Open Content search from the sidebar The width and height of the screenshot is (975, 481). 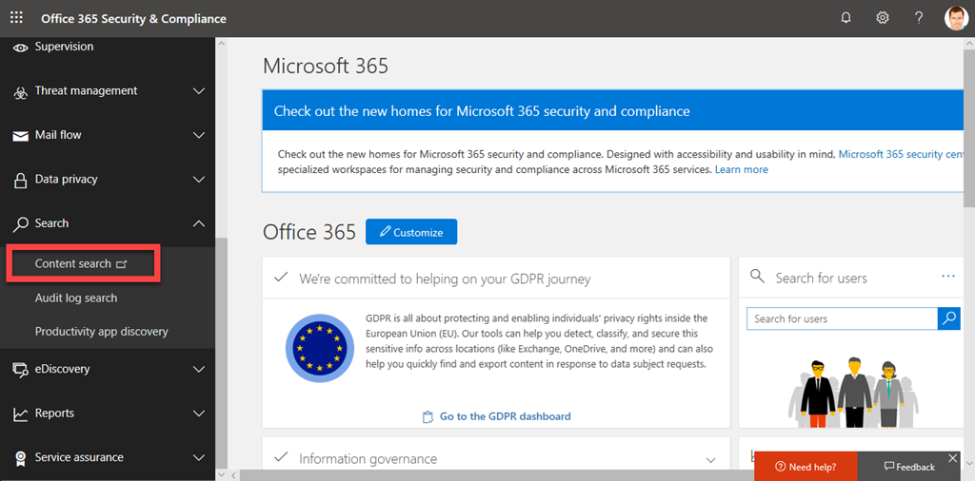81,263
